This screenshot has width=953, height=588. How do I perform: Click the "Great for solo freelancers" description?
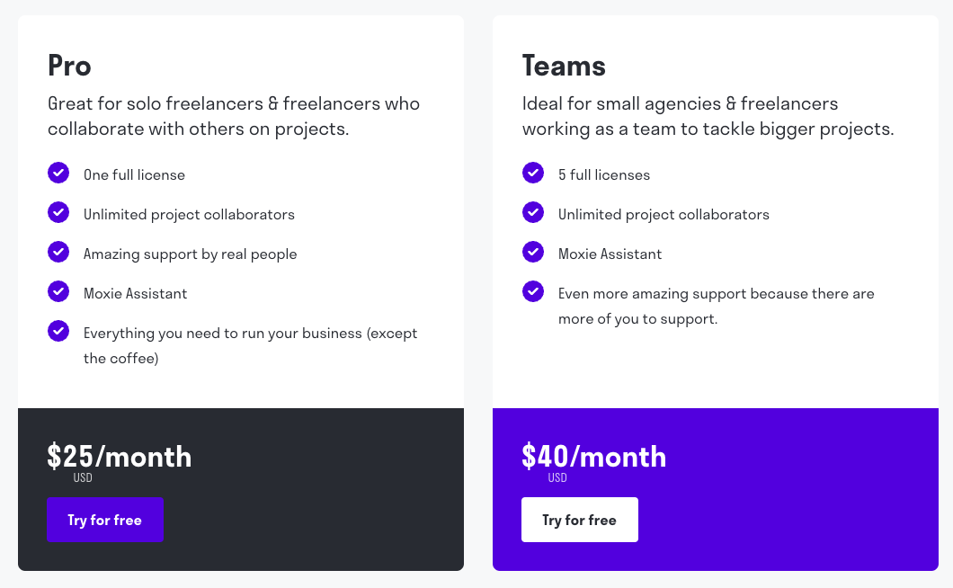(x=234, y=116)
